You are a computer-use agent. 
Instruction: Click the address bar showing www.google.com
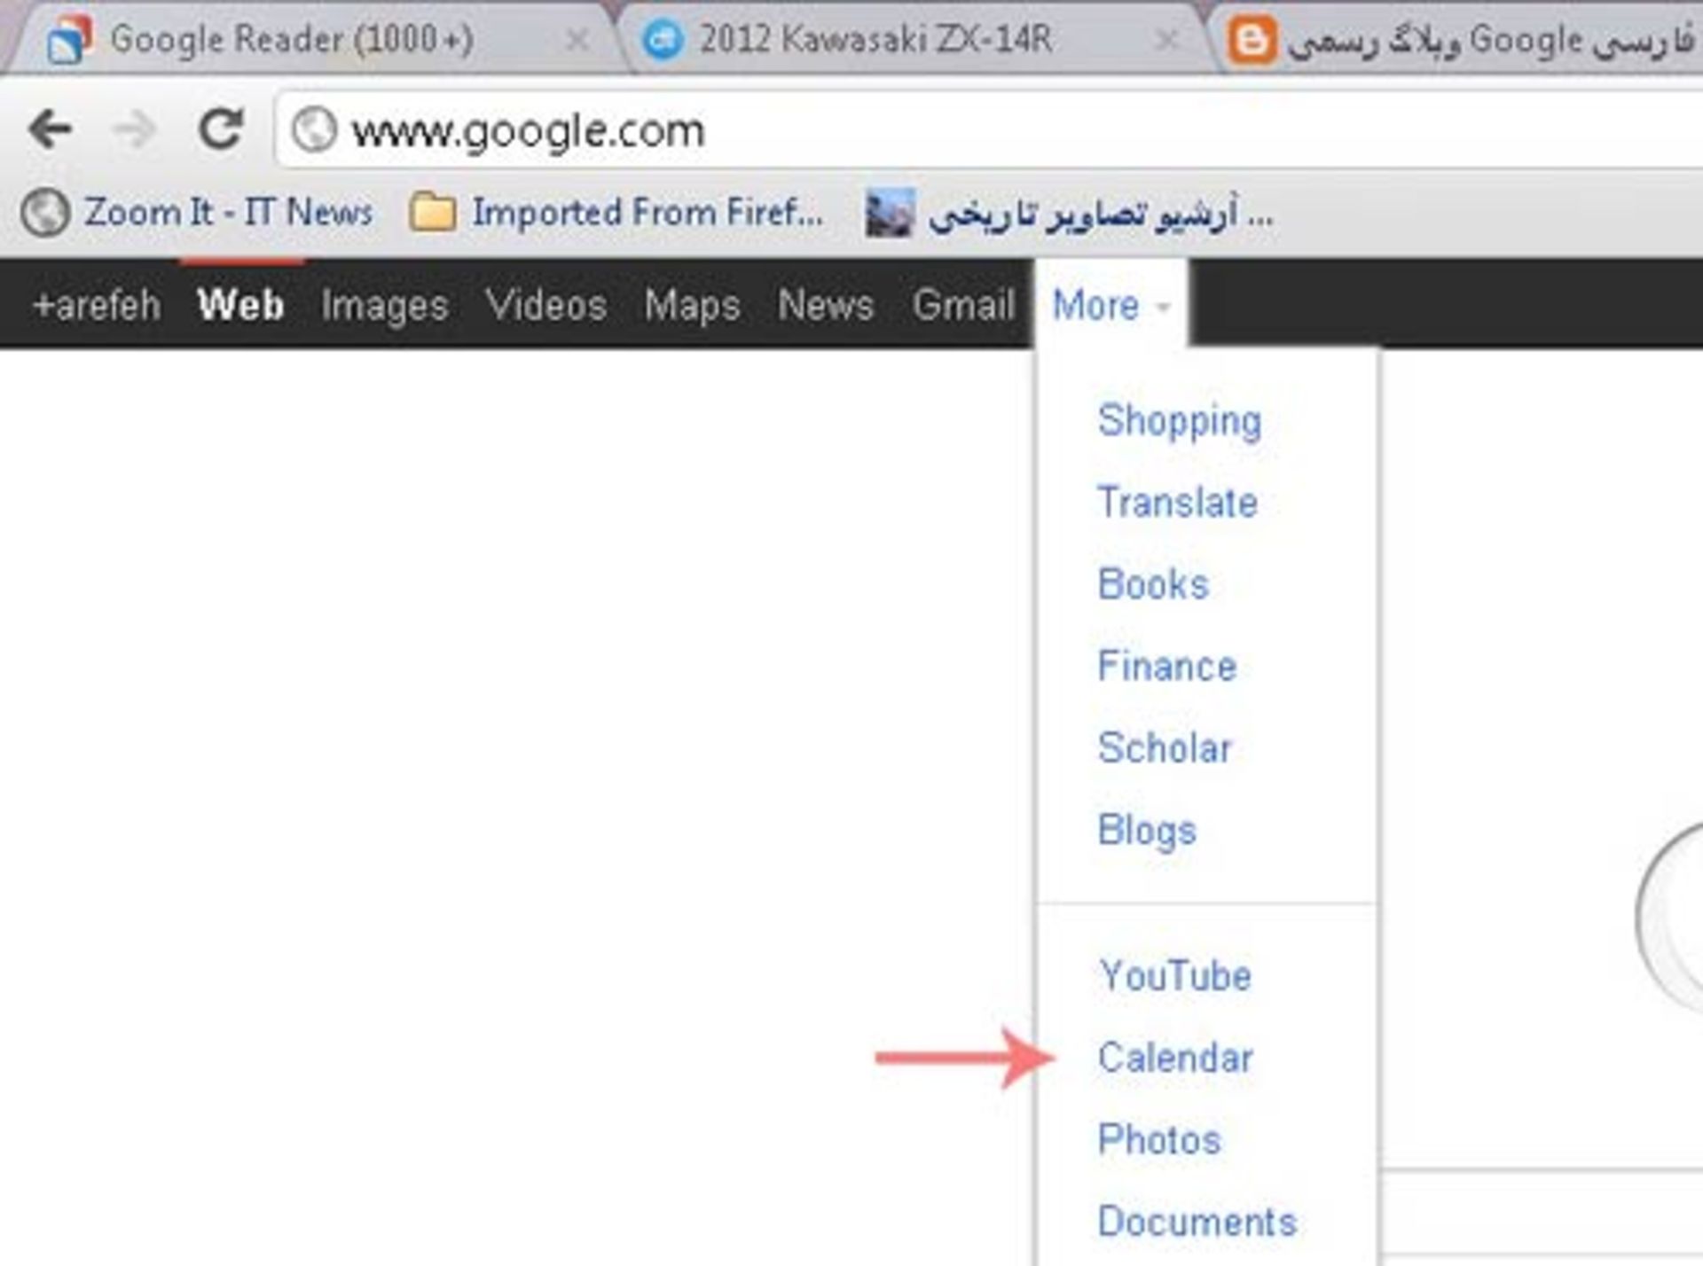point(887,131)
